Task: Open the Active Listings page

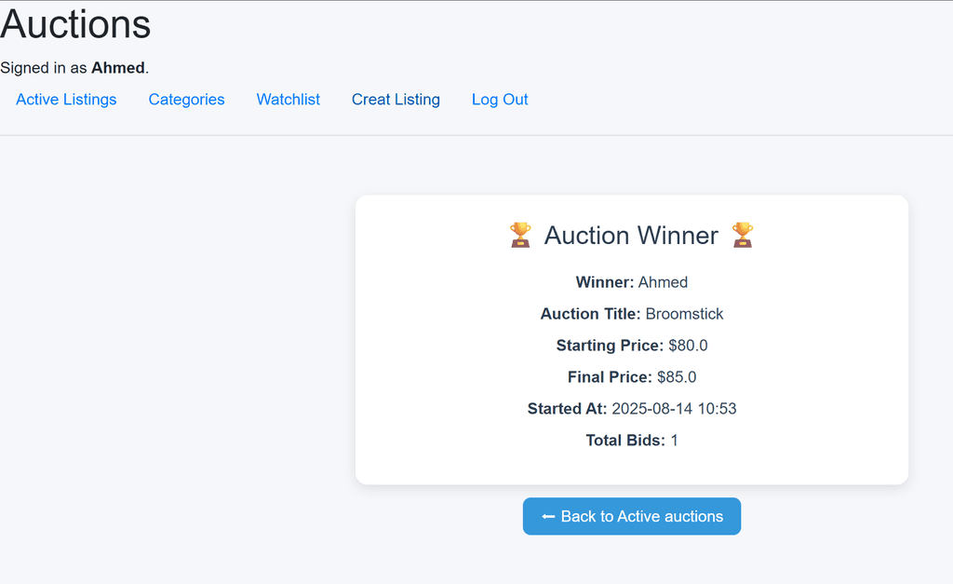Action: [66, 99]
